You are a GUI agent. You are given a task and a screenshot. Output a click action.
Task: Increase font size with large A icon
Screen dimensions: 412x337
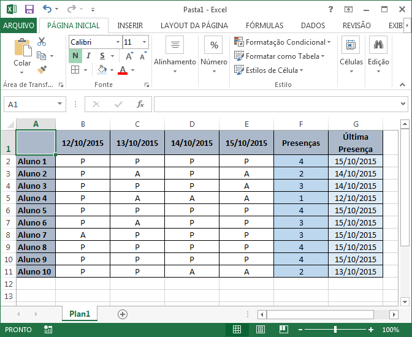[129, 56]
